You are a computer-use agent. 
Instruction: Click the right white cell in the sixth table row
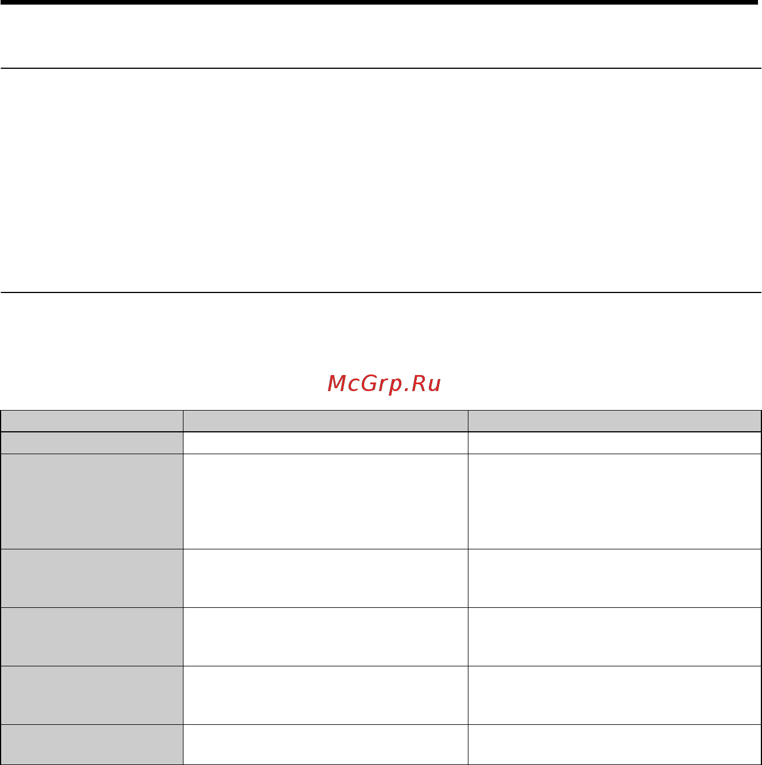615,695
